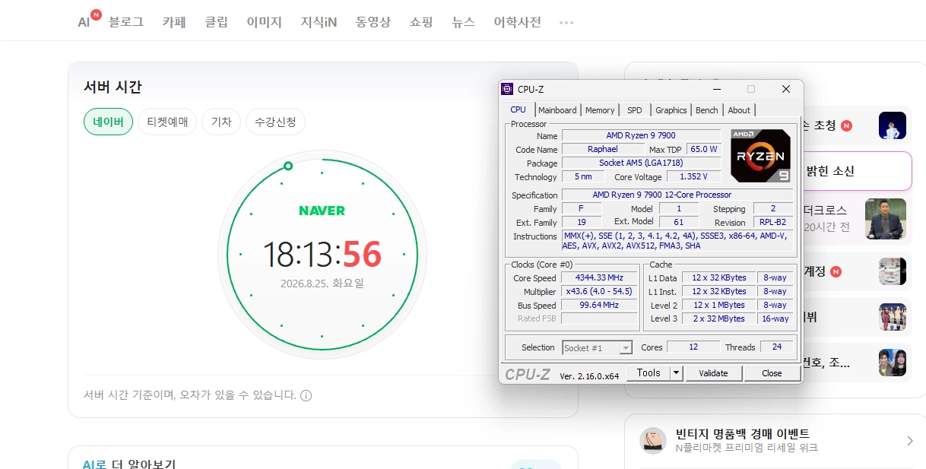Image resolution: width=926 pixels, height=469 pixels.
Task: Click the info icon beside server time notice
Action: (306, 395)
